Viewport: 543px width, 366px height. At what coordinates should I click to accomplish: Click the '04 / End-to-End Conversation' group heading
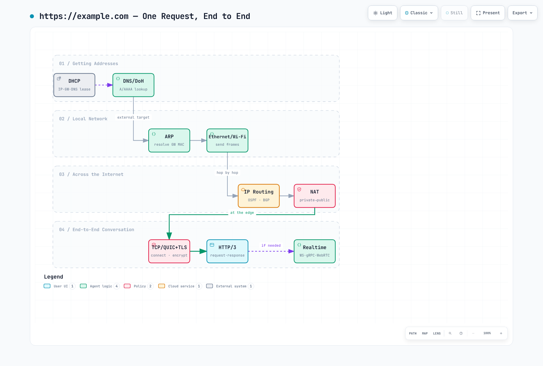[x=97, y=230]
